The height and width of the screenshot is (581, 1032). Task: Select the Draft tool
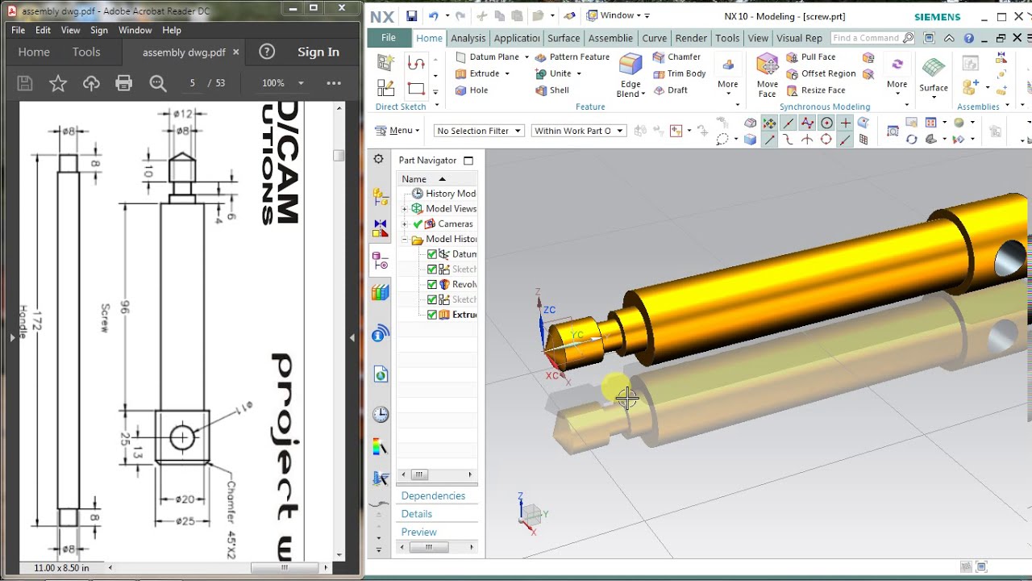coord(671,90)
